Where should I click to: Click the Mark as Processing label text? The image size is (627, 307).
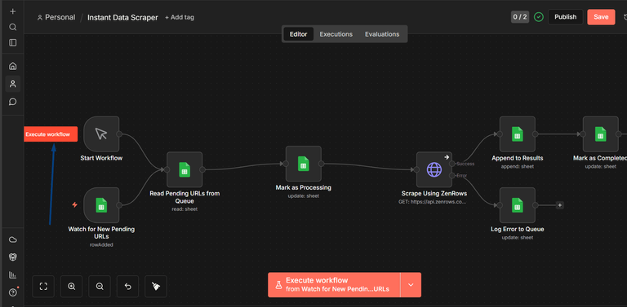click(304, 187)
